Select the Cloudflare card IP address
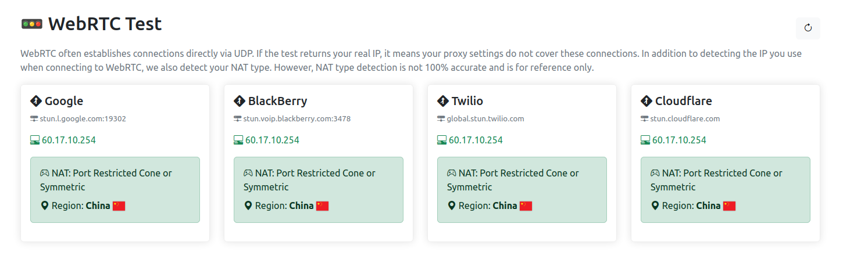The height and width of the screenshot is (256, 843). 679,140
